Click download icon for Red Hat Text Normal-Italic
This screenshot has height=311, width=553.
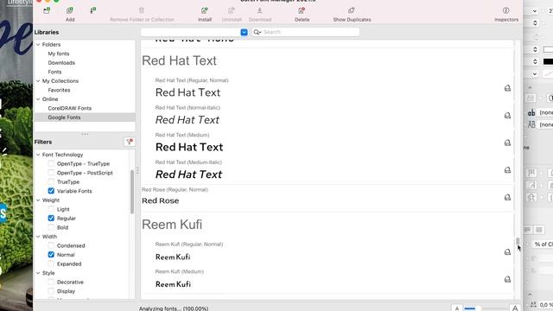point(507,115)
